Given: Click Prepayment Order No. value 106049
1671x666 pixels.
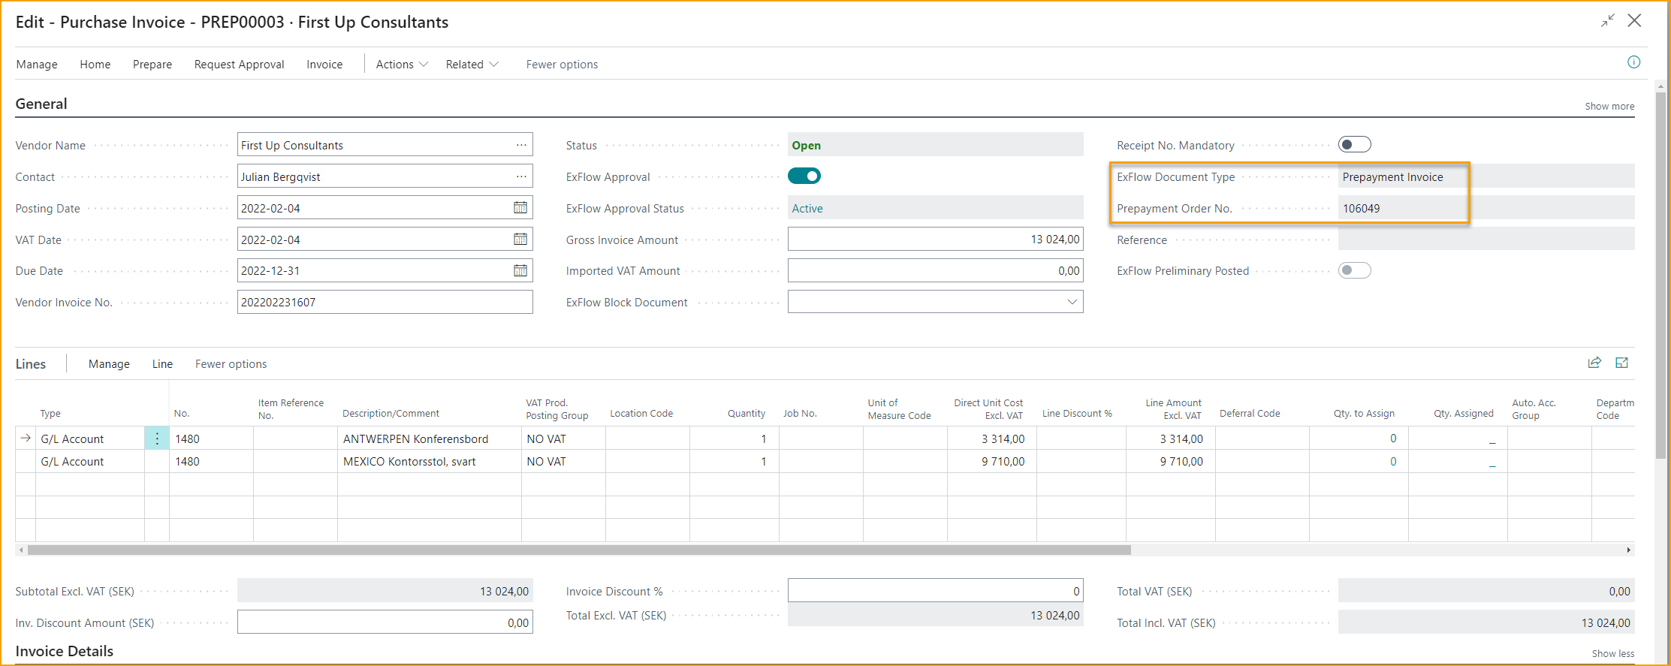Looking at the screenshot, I should (1361, 208).
